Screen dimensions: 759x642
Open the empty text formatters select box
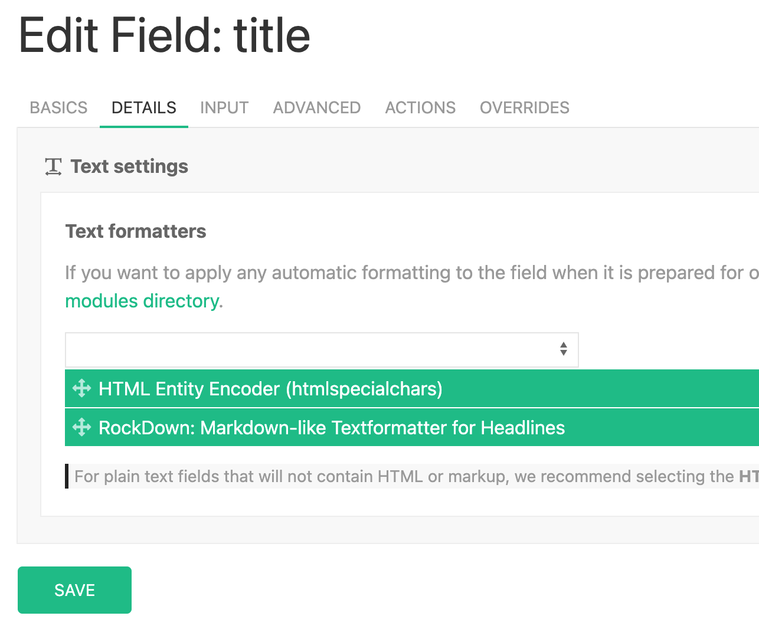point(313,350)
